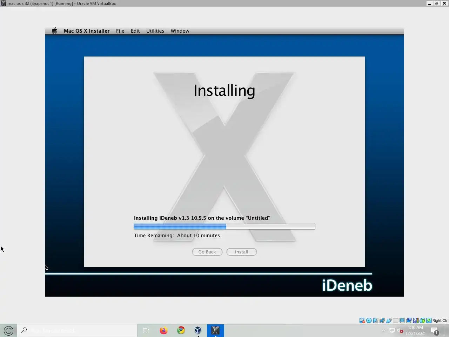
Task: Open the Window menu
Action: point(180,31)
